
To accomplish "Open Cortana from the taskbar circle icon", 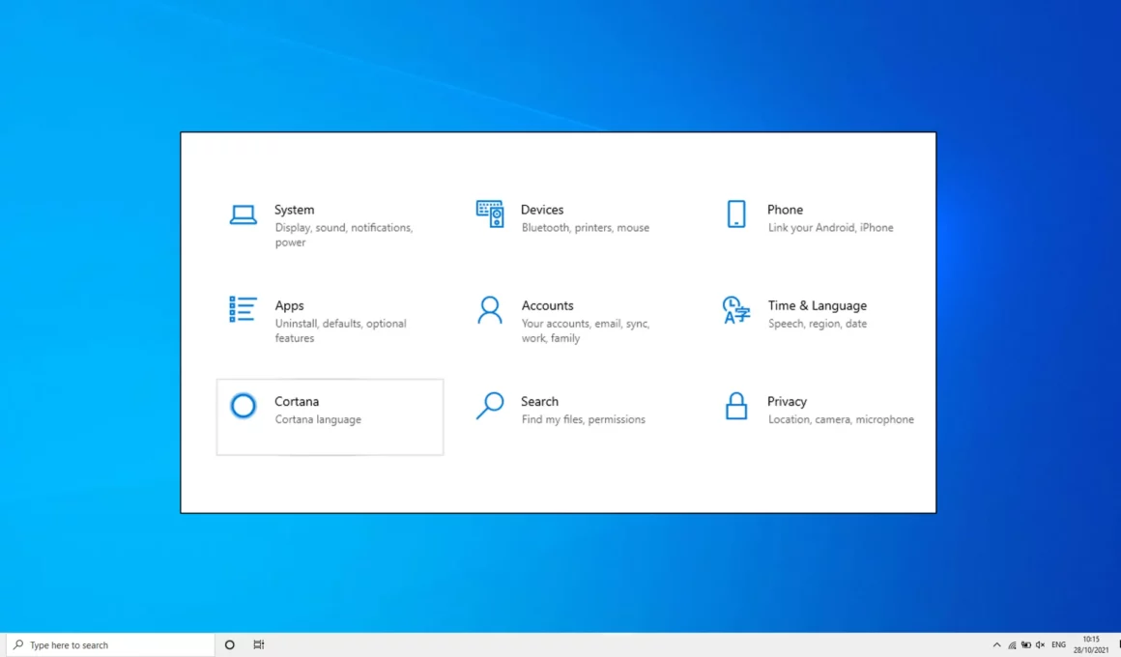I will click(229, 644).
